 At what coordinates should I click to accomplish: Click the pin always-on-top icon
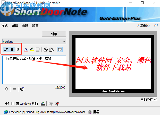tap(7, 103)
